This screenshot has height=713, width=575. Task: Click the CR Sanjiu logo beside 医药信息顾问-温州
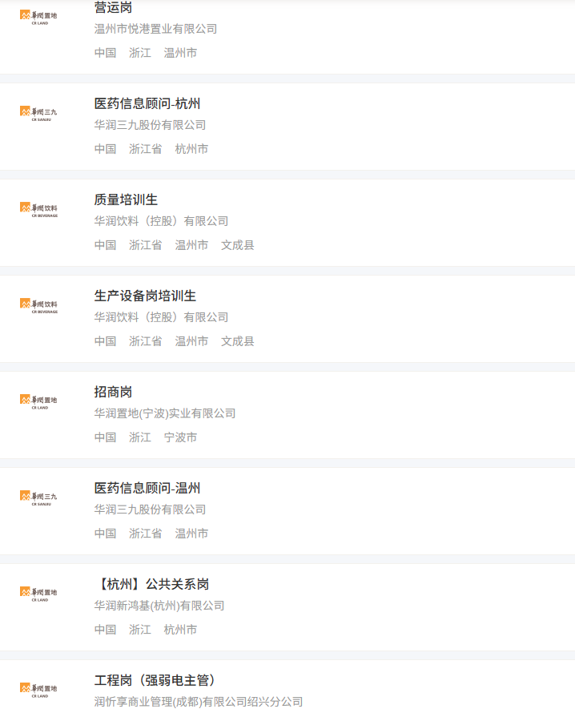click(x=38, y=497)
